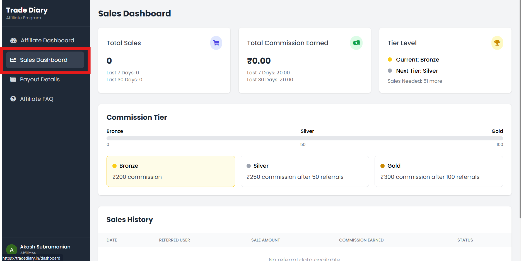Open the Affiliate Dashboard menu item
Screen dimensions: 521x261
point(45,40)
